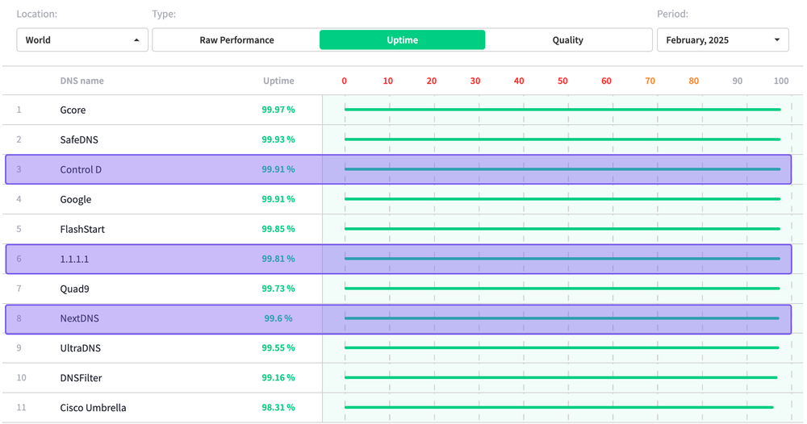Switch to the Quality tab
Viewport: 807px width, 424px height.
coord(567,40)
